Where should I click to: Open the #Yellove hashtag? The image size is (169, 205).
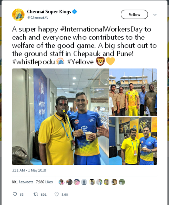(80, 62)
